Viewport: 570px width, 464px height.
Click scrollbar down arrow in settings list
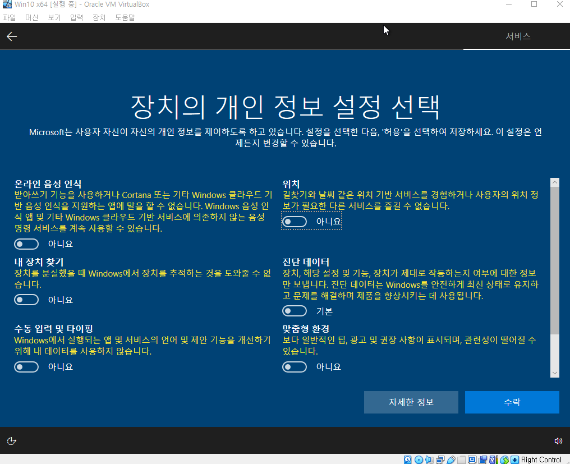(x=555, y=373)
